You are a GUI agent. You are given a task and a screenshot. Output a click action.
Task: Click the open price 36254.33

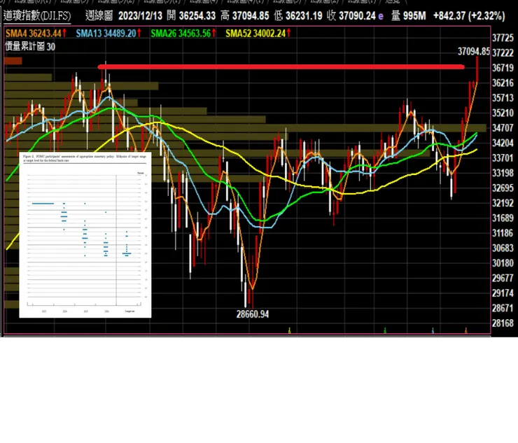pyautogui.click(x=197, y=16)
